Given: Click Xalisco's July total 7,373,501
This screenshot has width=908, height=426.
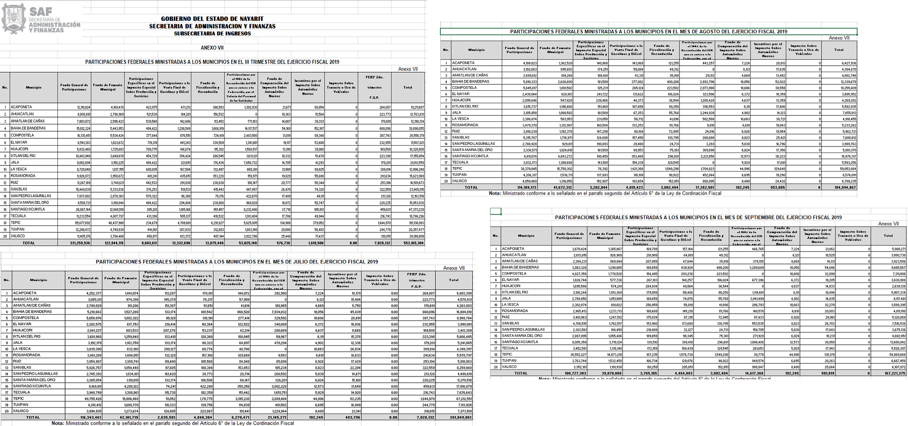Looking at the screenshot, I should [x=453, y=411].
